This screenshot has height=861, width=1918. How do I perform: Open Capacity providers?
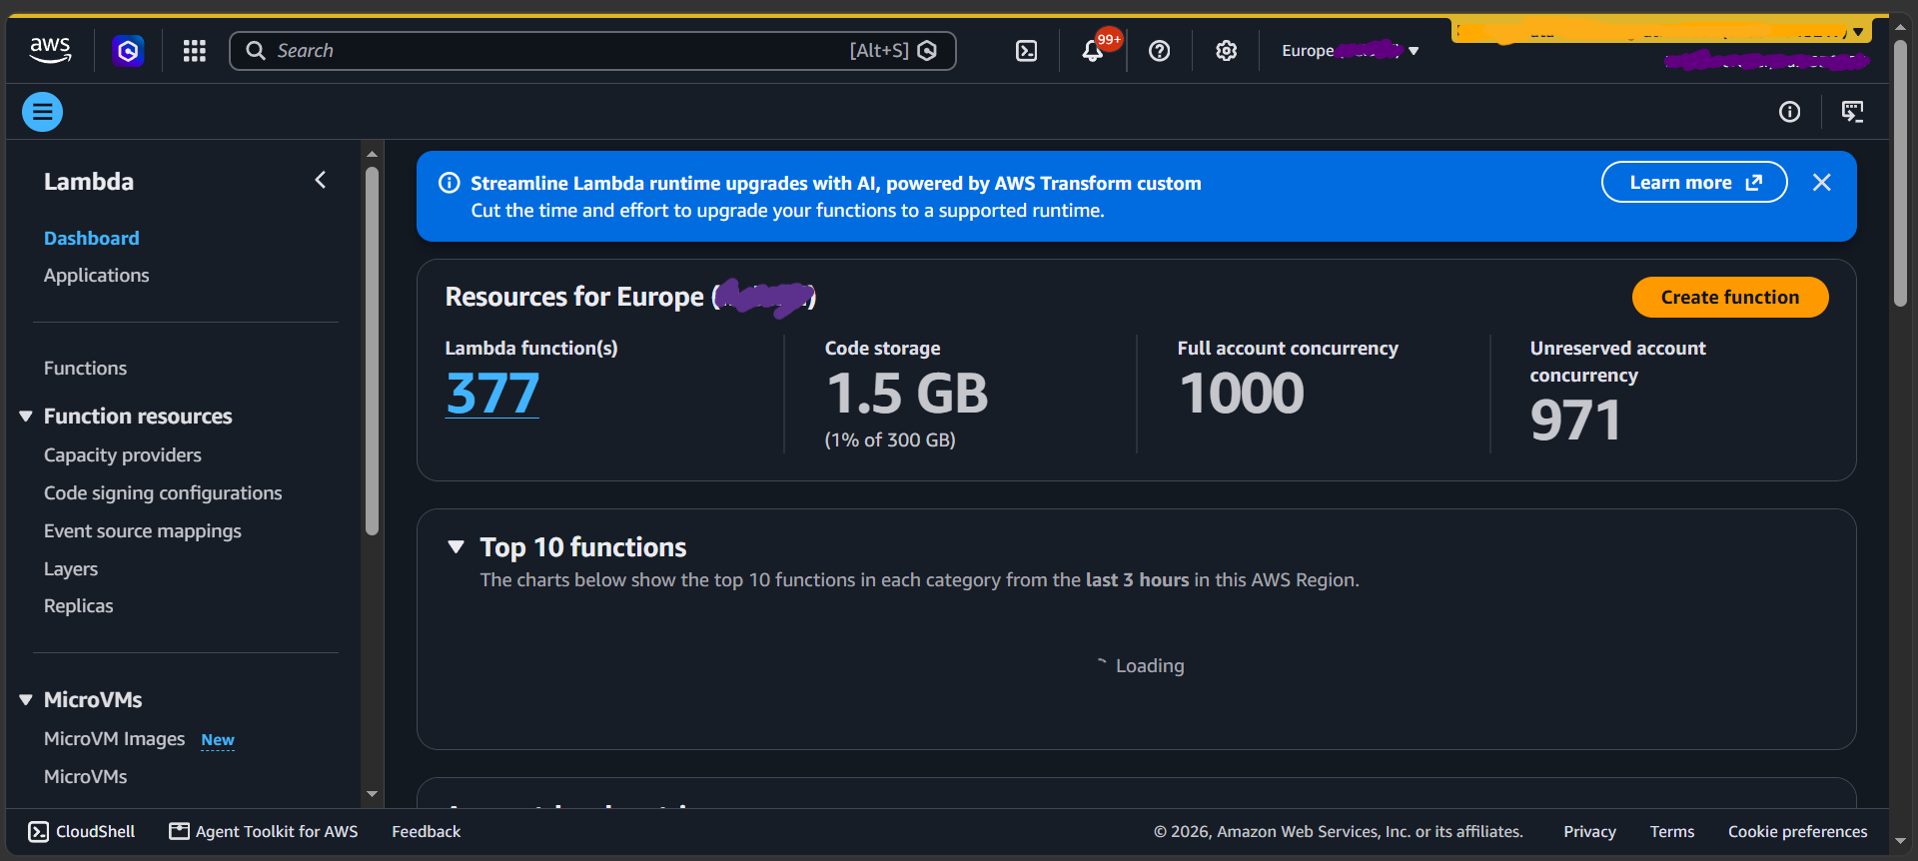coord(122,454)
